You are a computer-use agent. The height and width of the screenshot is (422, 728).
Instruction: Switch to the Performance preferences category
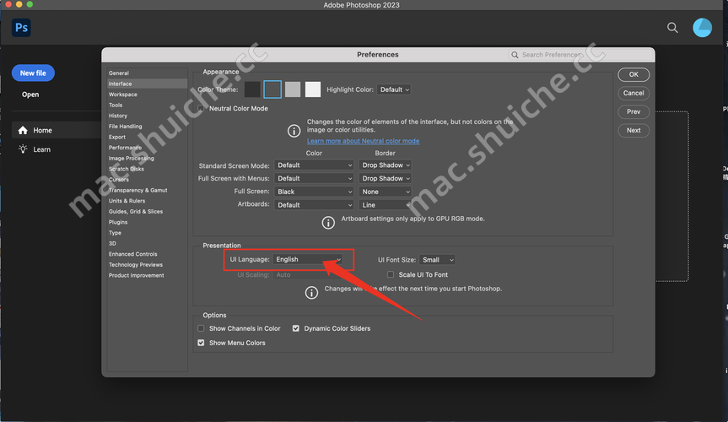125,148
